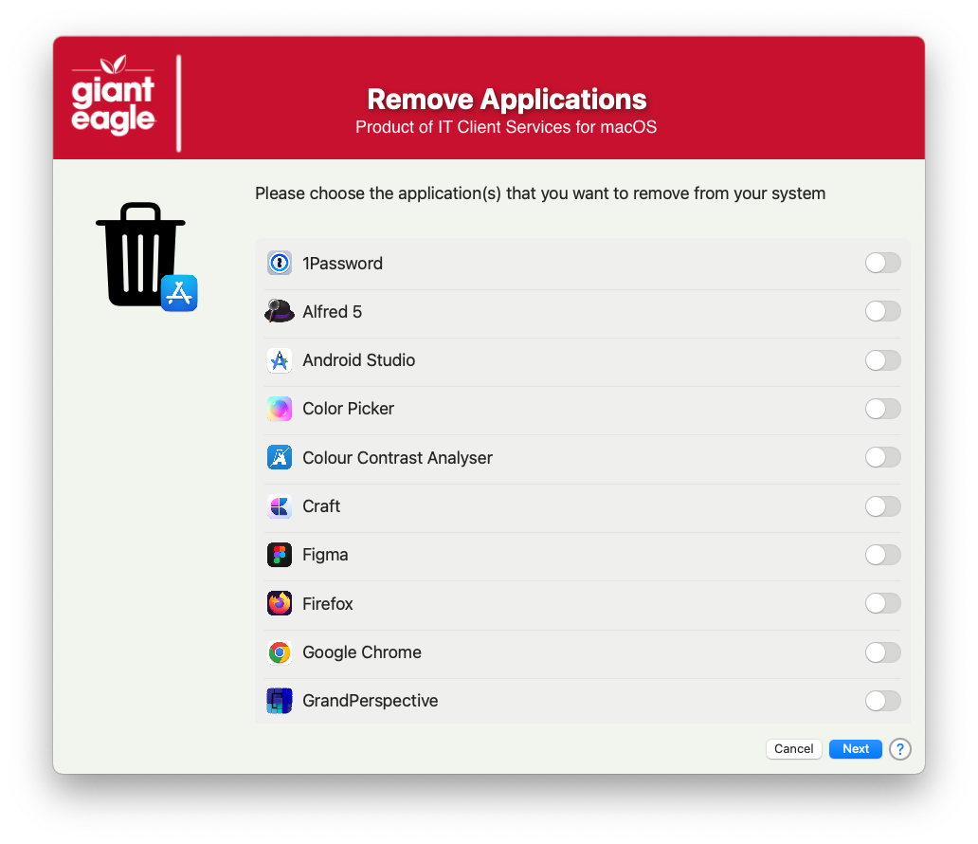This screenshot has height=844, width=978.
Task: Select the GrandPerspective label
Action: [370, 701]
